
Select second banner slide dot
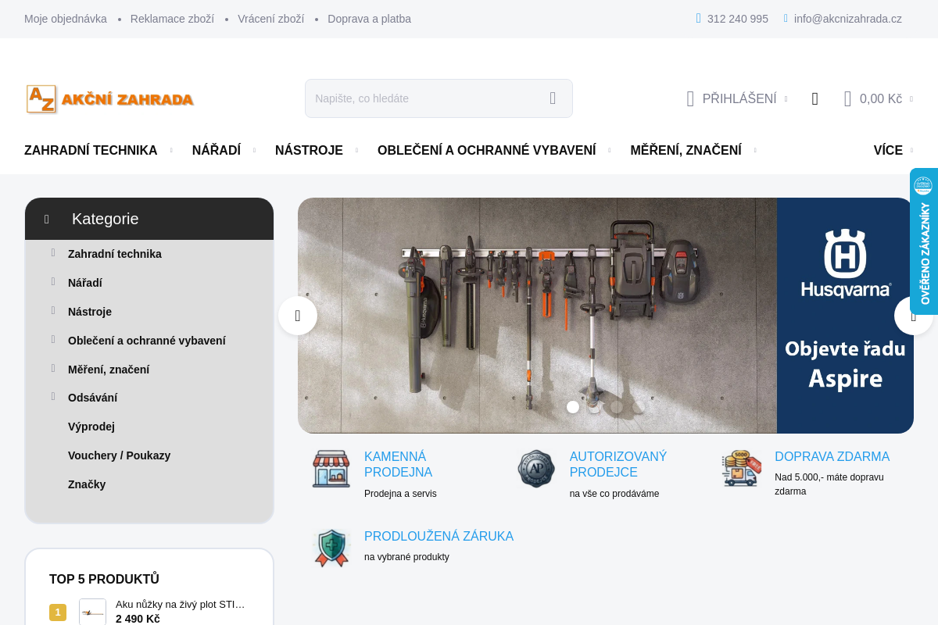pyautogui.click(x=595, y=407)
